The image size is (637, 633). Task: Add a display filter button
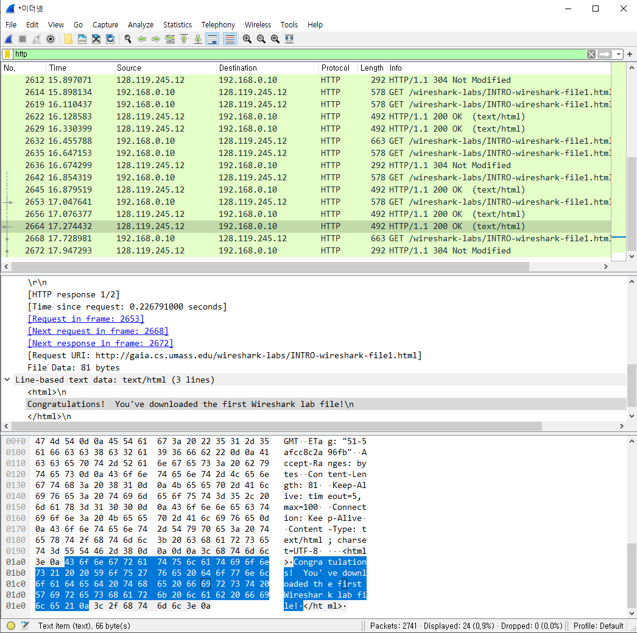coord(630,54)
